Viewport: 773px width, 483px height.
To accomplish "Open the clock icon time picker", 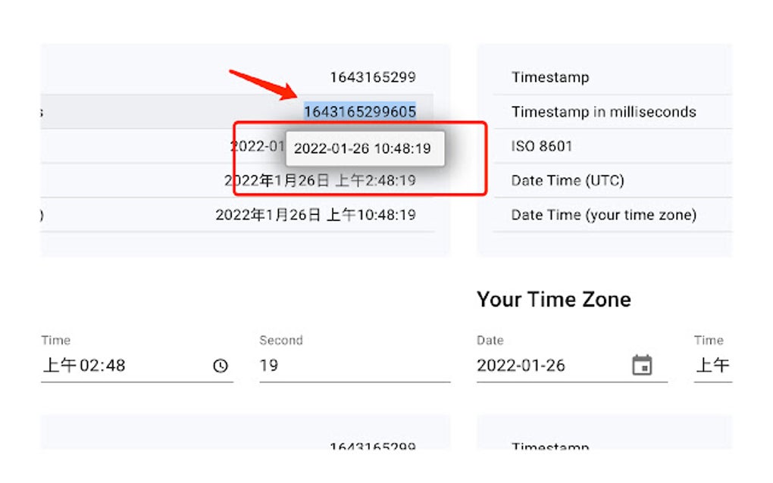I will (220, 366).
